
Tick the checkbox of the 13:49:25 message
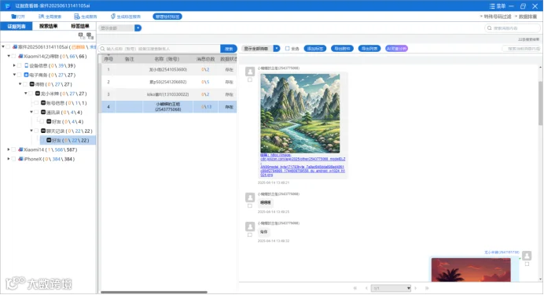coord(250,206)
